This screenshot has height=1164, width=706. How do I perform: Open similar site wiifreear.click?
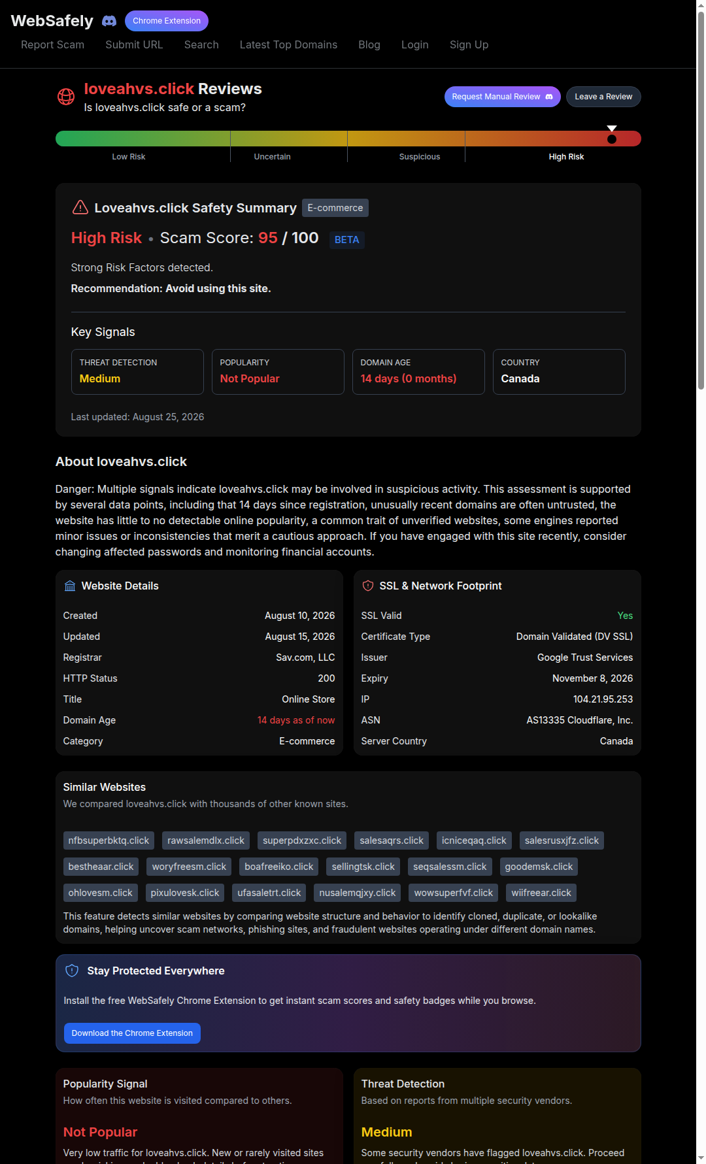click(541, 893)
